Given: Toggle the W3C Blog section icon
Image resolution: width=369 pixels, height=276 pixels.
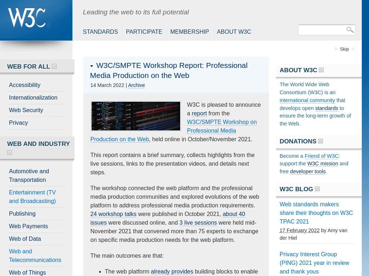Looking at the screenshot, I should click(317, 189).
